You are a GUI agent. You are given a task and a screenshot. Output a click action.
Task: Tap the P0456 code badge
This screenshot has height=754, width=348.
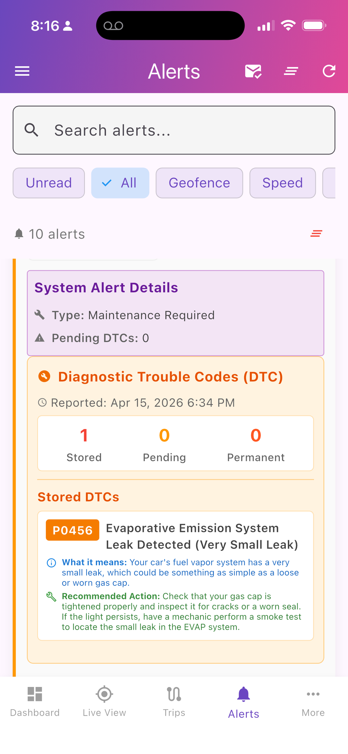coord(72,530)
